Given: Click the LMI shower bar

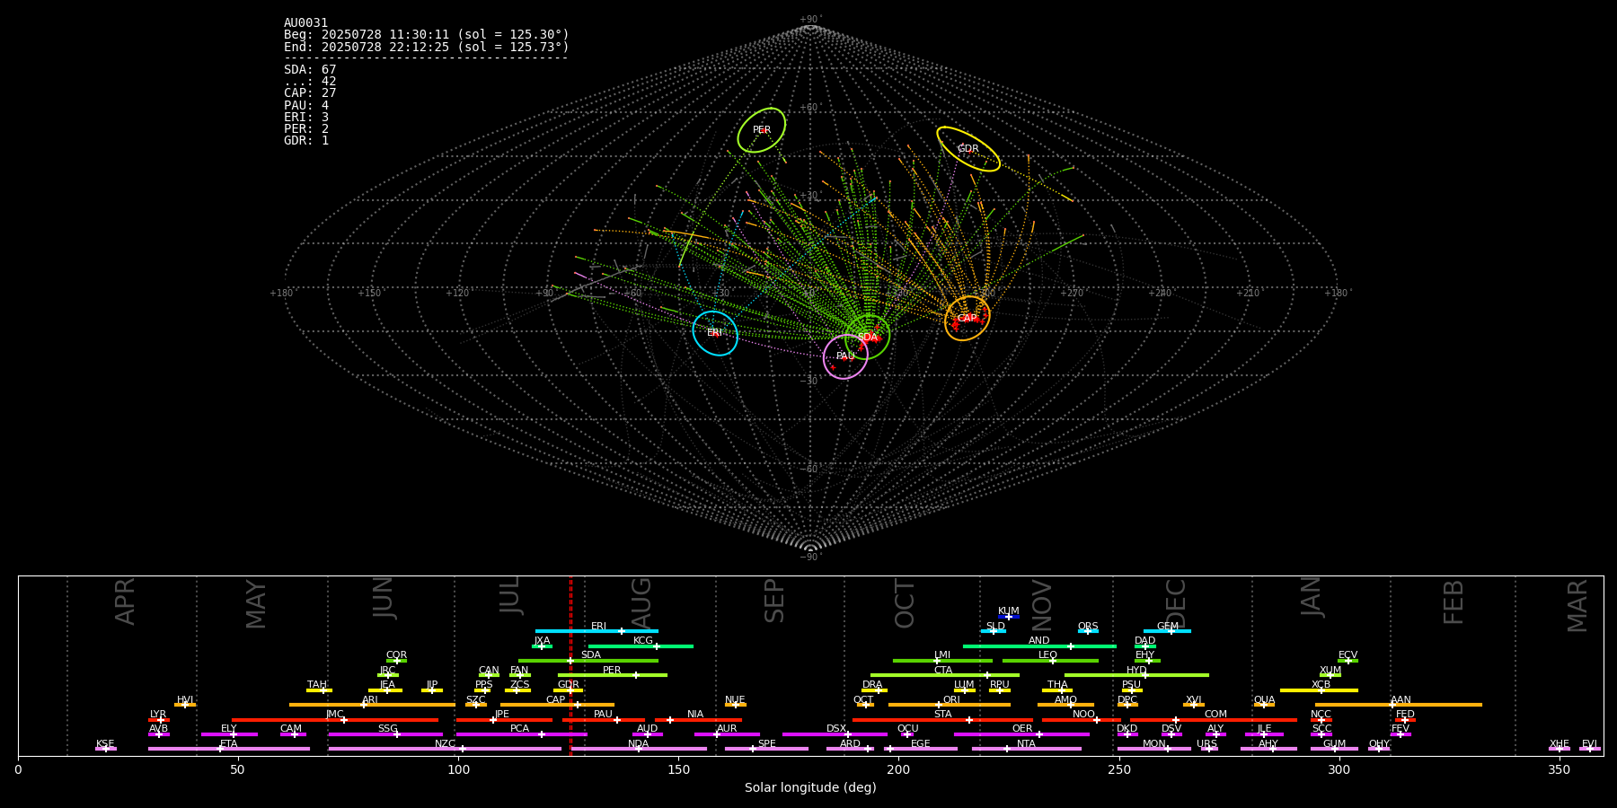Looking at the screenshot, I should pos(942,661).
